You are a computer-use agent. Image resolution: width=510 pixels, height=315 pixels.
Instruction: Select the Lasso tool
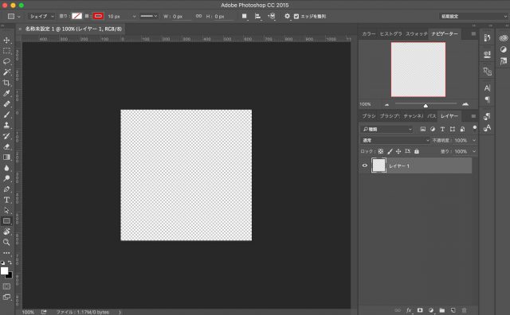pos(6,62)
